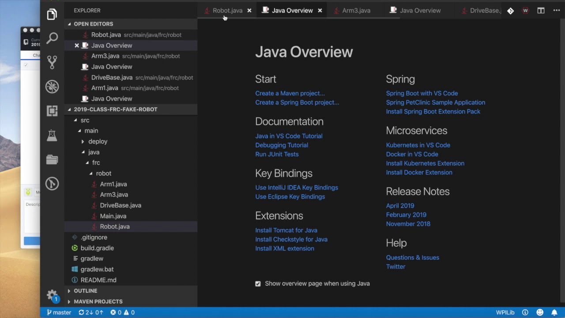565x318 pixels.
Task: Open the Test beaker view icon
Action: (52, 135)
